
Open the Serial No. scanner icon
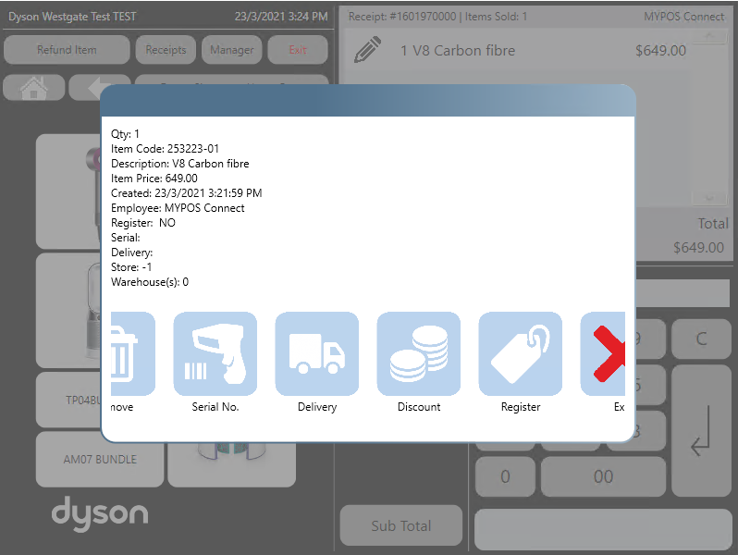[215, 353]
